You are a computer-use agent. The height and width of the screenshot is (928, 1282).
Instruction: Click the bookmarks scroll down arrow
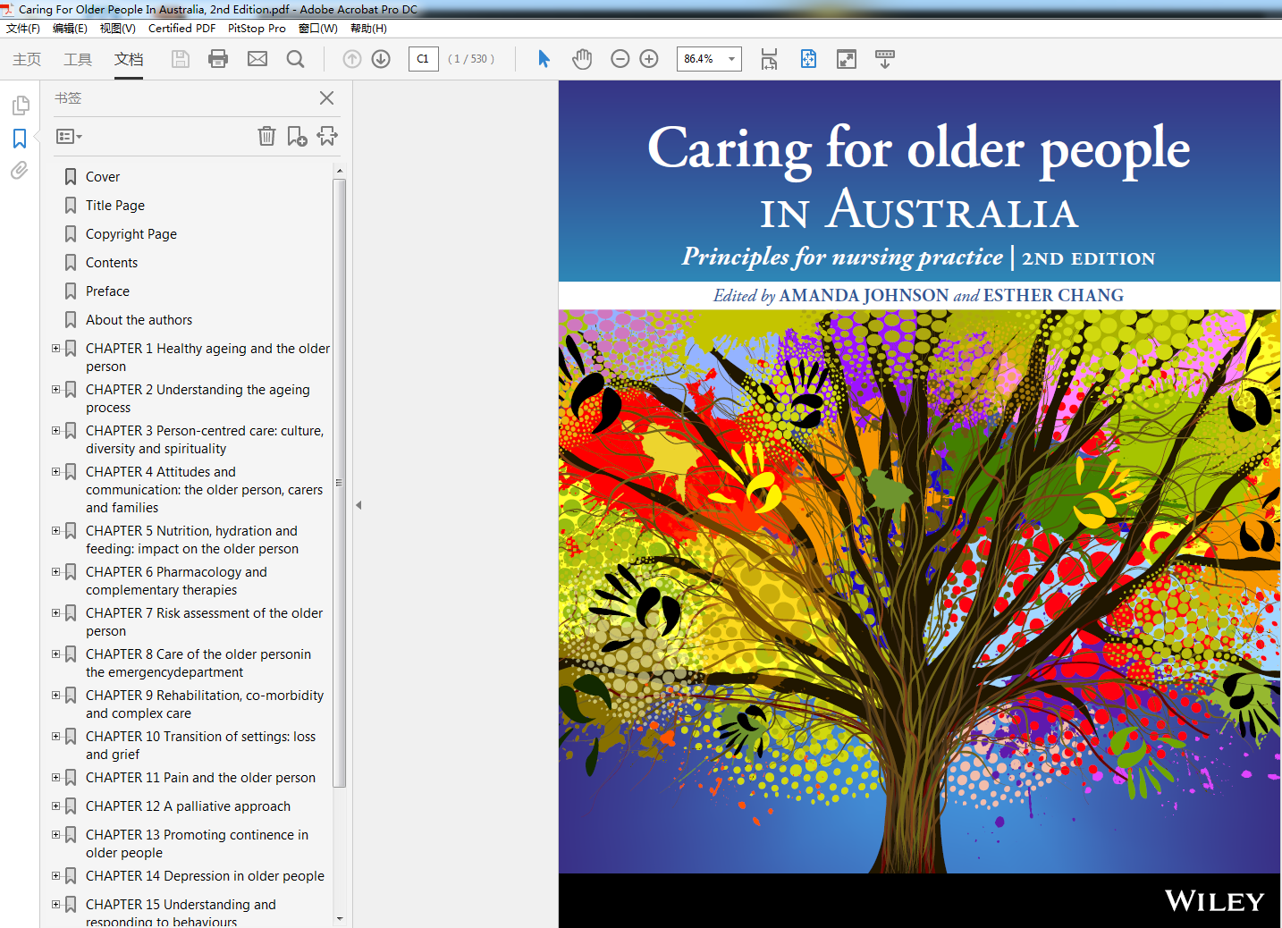coord(339,918)
